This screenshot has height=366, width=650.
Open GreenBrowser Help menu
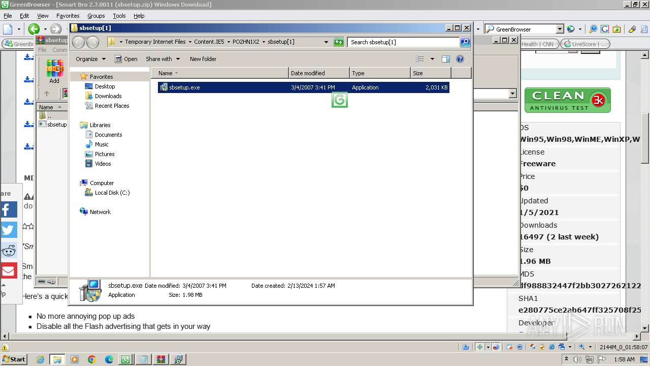coord(139,16)
